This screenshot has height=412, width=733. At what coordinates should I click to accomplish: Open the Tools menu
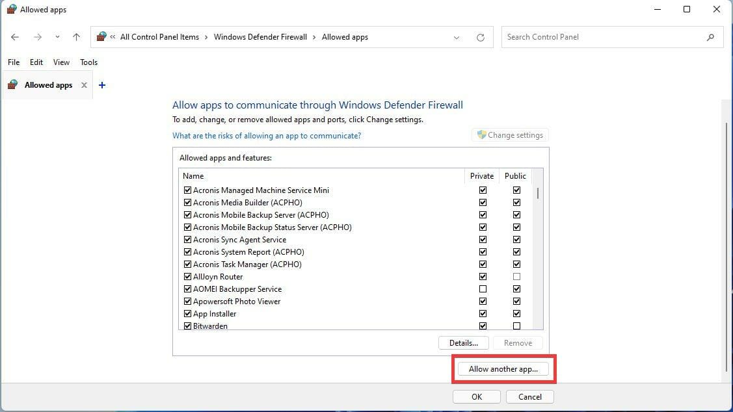[x=89, y=62]
